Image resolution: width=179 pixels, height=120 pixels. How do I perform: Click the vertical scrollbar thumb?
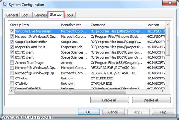168,41
